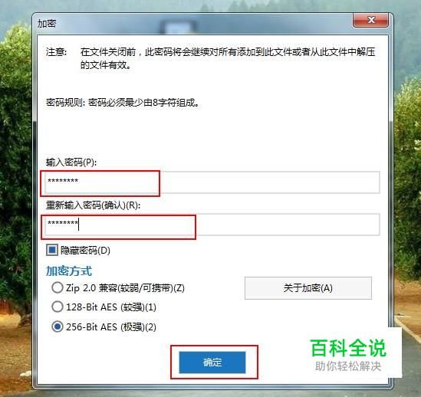Click the 注意 notice text at top
Screen dimensions: 421x397
pos(210,58)
